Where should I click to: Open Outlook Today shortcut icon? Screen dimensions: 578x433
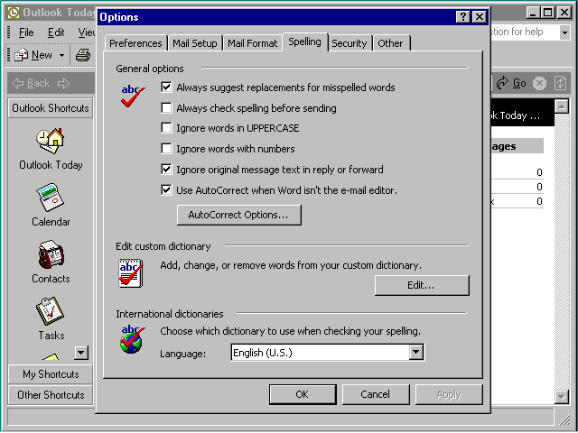51,141
